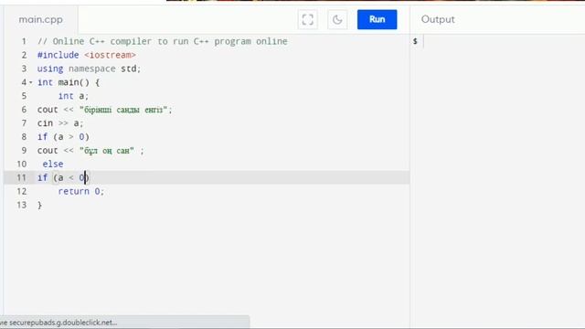The height and width of the screenshot is (329, 585).
Task: Collapse the main function fold arrow at line 4
Action: coord(31,82)
